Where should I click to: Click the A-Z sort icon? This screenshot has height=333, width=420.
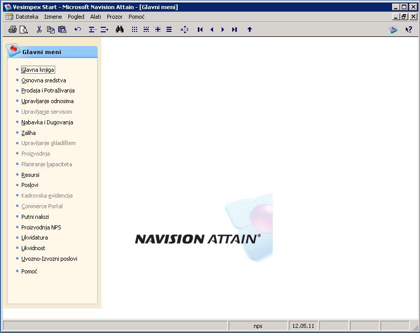click(x=184, y=29)
